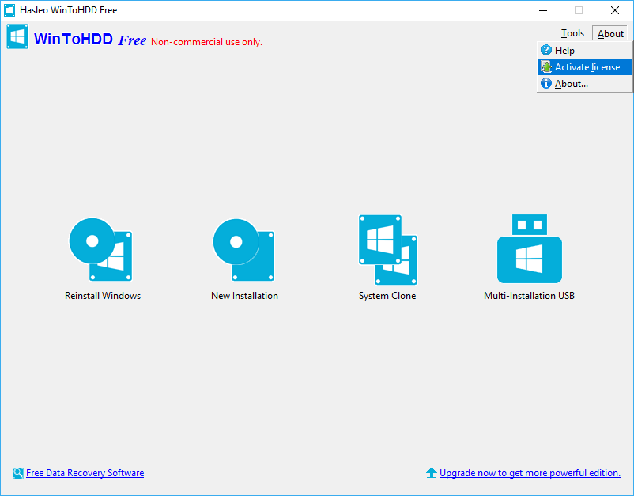Select the Activate license menu entry

tap(585, 66)
